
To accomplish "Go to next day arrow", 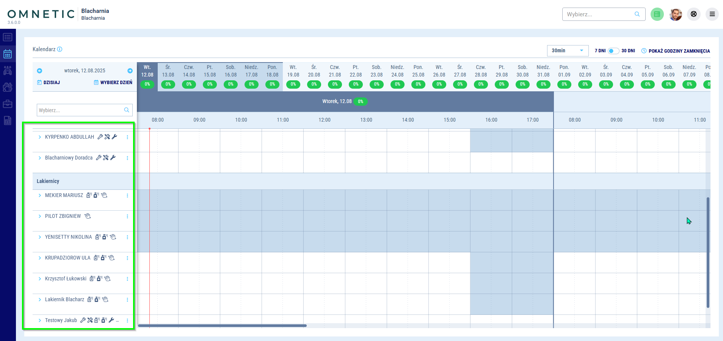I will click(130, 71).
